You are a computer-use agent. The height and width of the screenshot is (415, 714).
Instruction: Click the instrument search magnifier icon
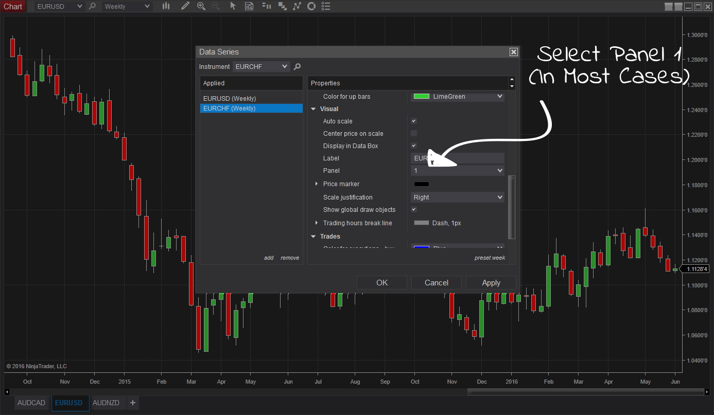(296, 66)
